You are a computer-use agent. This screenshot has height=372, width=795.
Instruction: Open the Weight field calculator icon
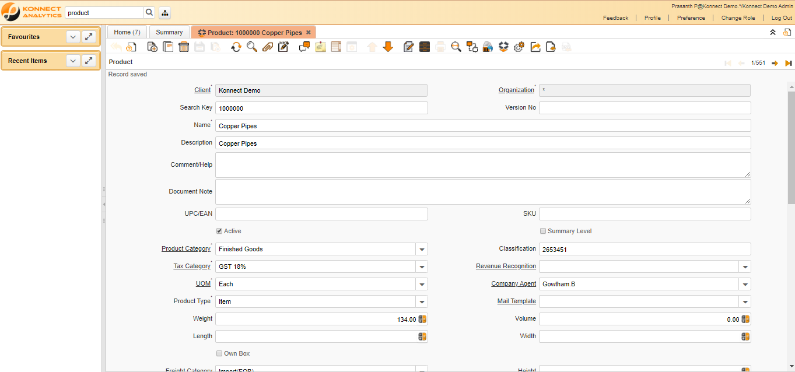tap(422, 319)
